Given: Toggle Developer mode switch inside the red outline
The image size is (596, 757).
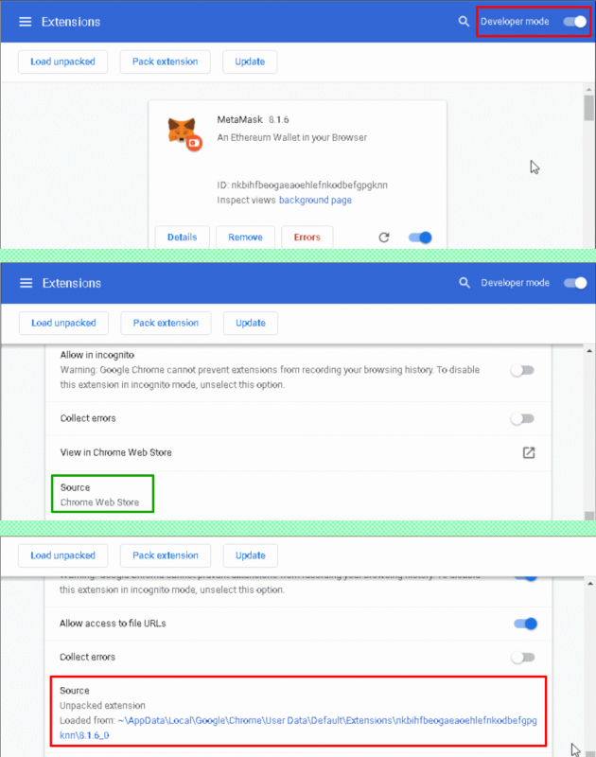Looking at the screenshot, I should (574, 22).
